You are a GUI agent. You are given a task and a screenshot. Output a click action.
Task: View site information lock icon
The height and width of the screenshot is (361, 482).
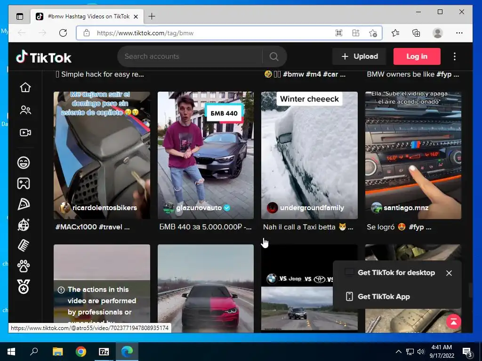pos(87,33)
